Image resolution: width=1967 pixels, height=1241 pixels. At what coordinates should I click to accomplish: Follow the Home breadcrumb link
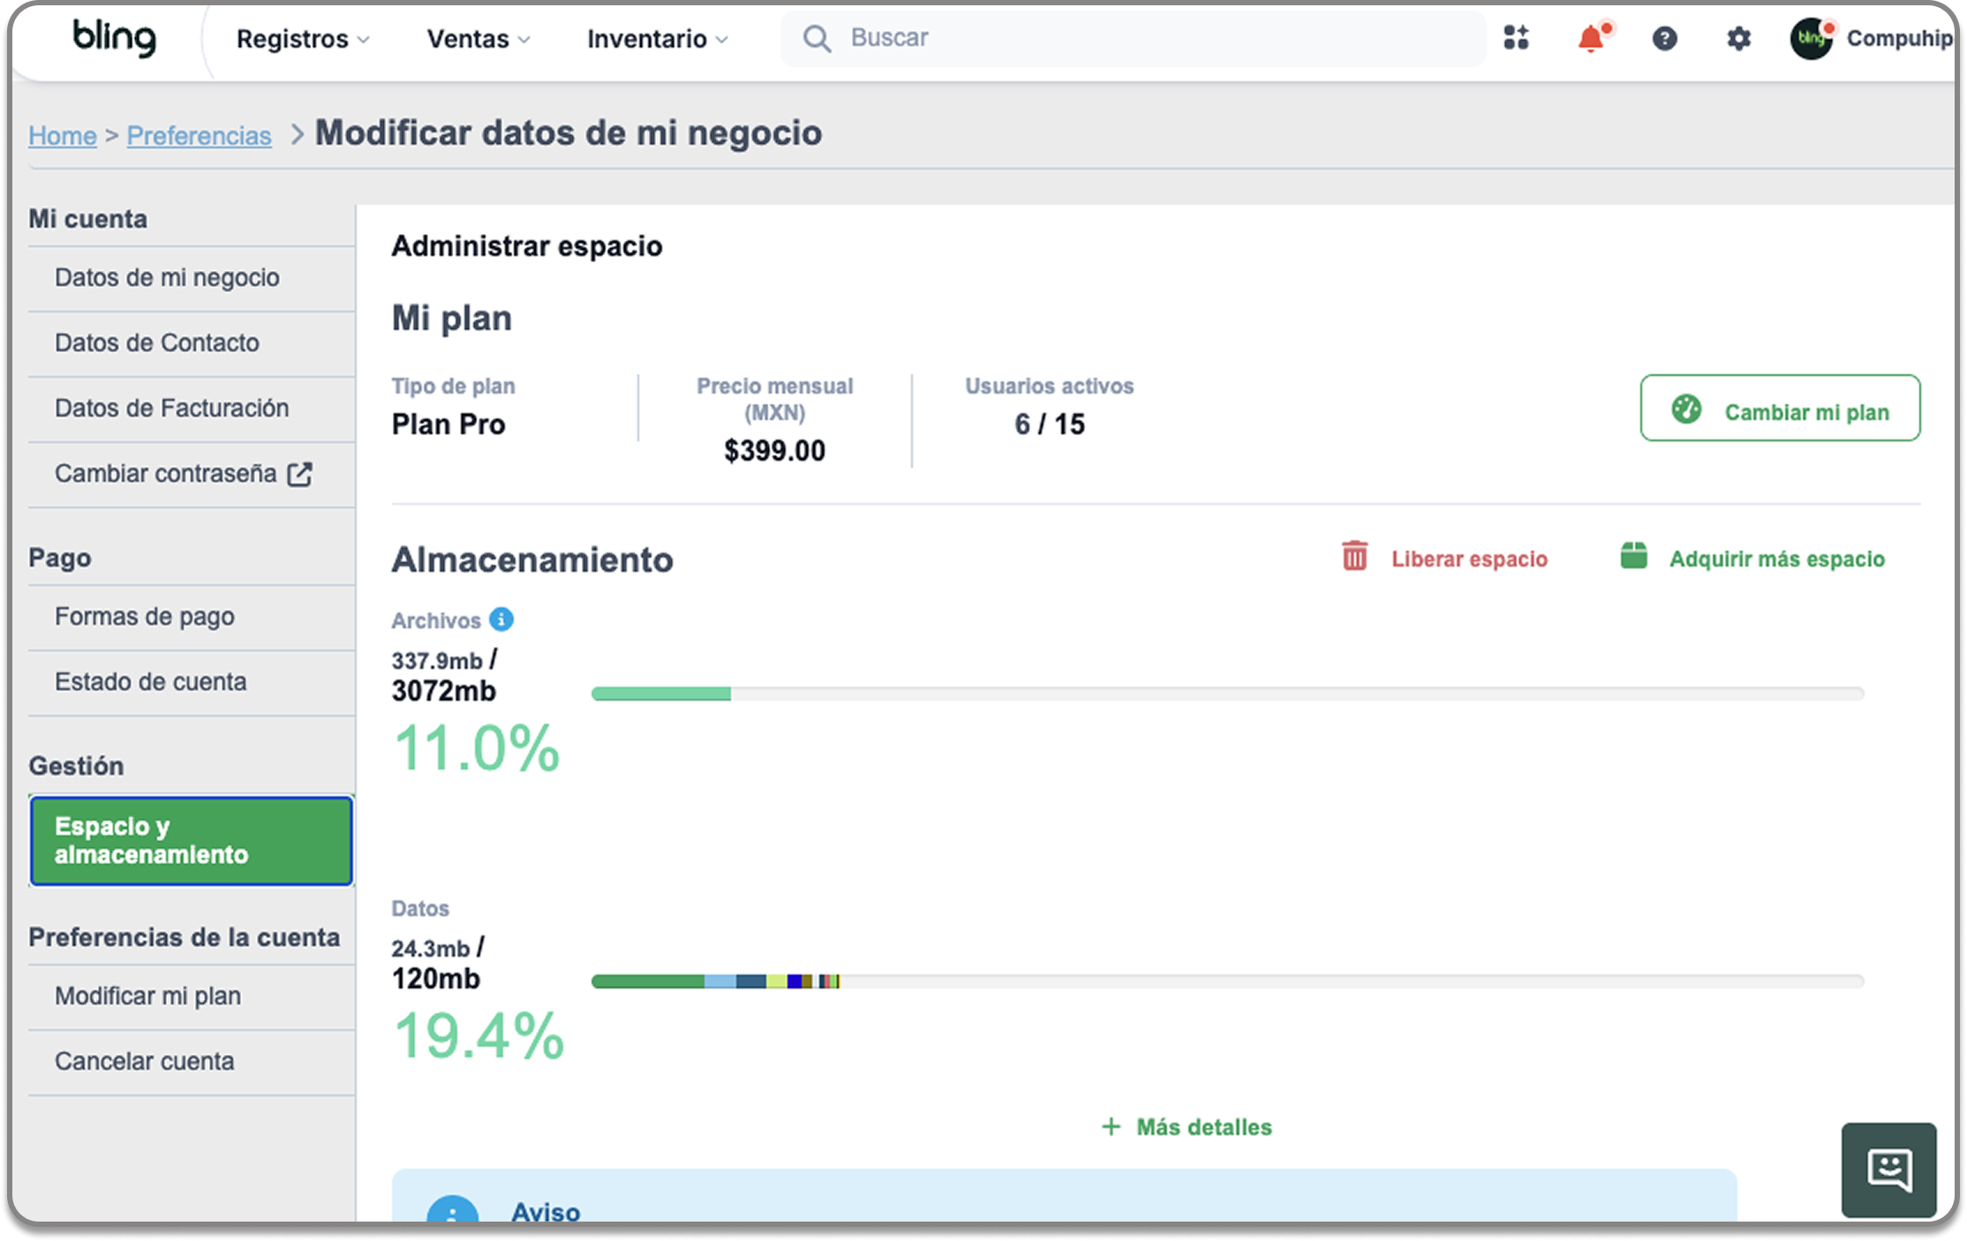click(63, 135)
